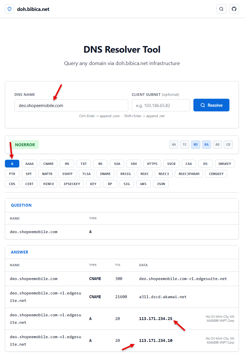The image size is (245, 356).
Task: Toggle the CD flag badge
Action: pyautogui.click(x=228, y=144)
